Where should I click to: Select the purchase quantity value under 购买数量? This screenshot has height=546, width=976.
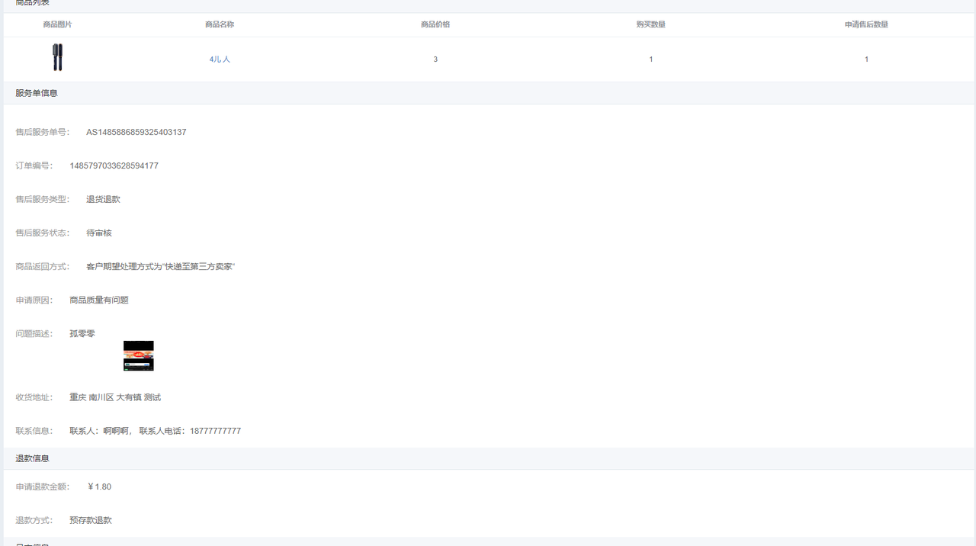651,59
